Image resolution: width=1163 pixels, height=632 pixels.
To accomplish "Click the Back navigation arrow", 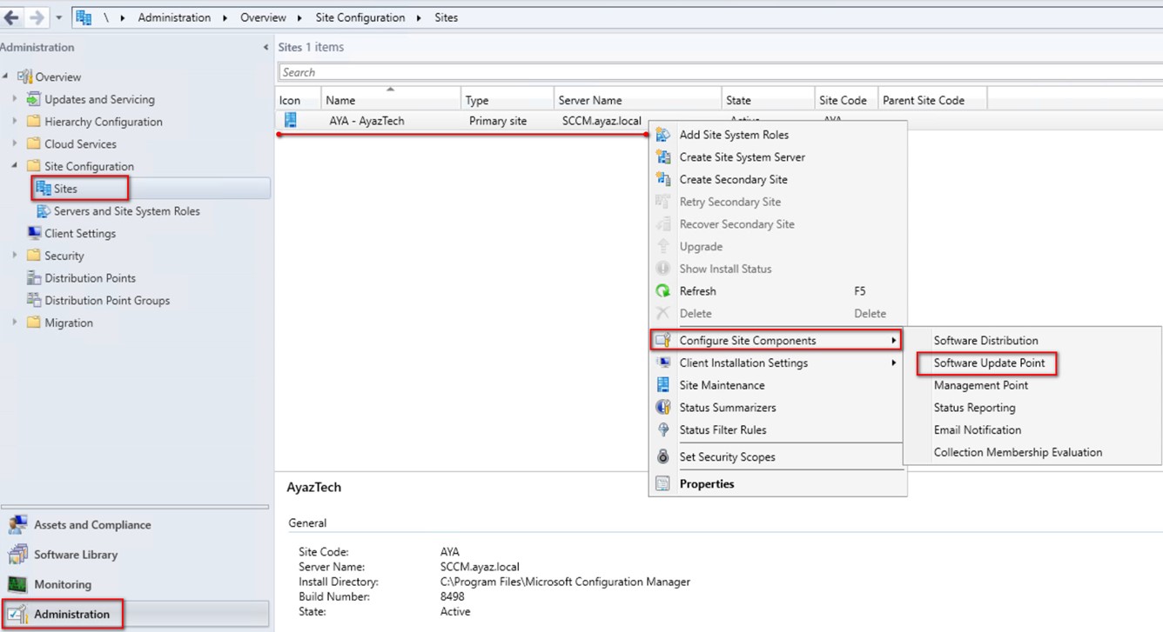I will click(11, 17).
